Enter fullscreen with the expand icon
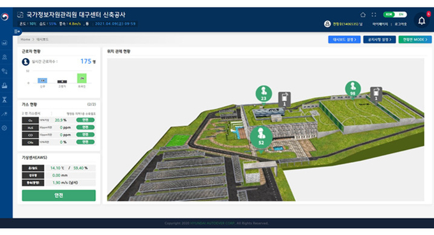434x235 pixels. tap(373, 15)
